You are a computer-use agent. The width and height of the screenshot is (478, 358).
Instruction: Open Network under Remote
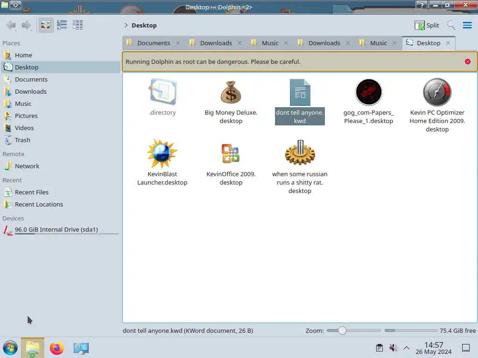pos(60,166)
